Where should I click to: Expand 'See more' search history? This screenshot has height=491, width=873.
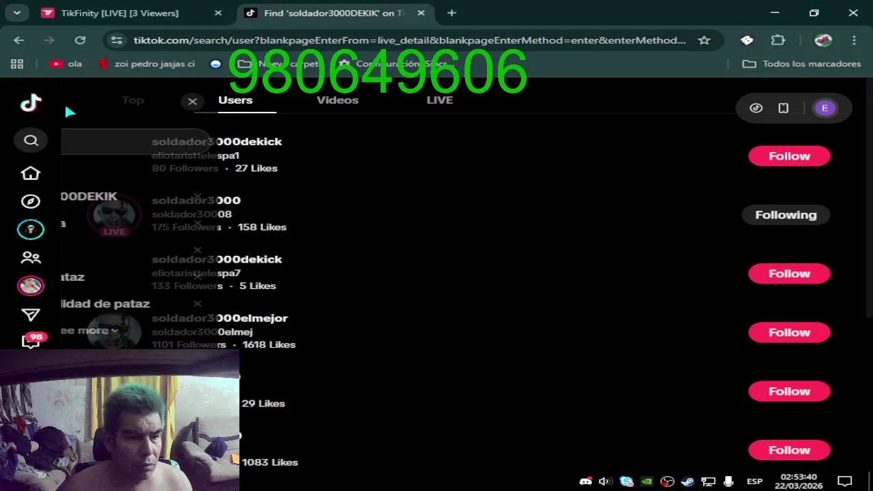89,330
